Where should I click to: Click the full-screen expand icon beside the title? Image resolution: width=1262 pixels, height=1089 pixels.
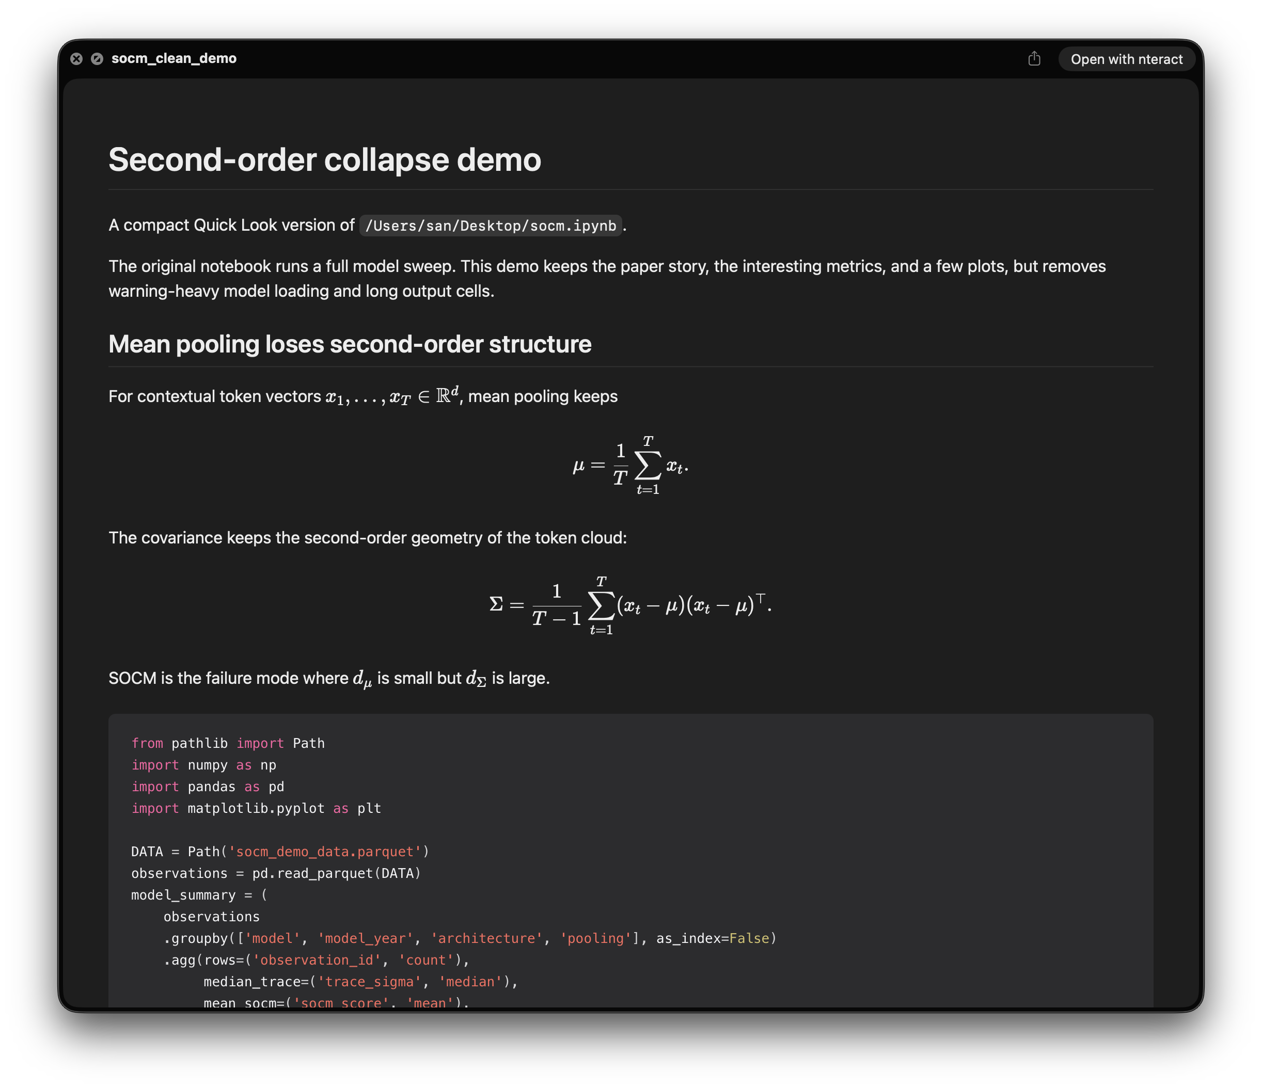[x=97, y=58]
